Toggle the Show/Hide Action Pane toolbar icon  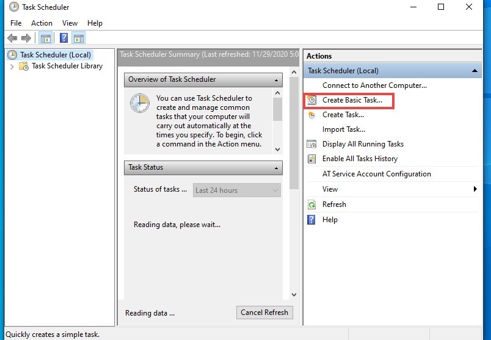tap(79, 38)
